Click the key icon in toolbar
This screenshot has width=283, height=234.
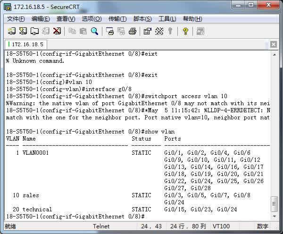(170, 31)
